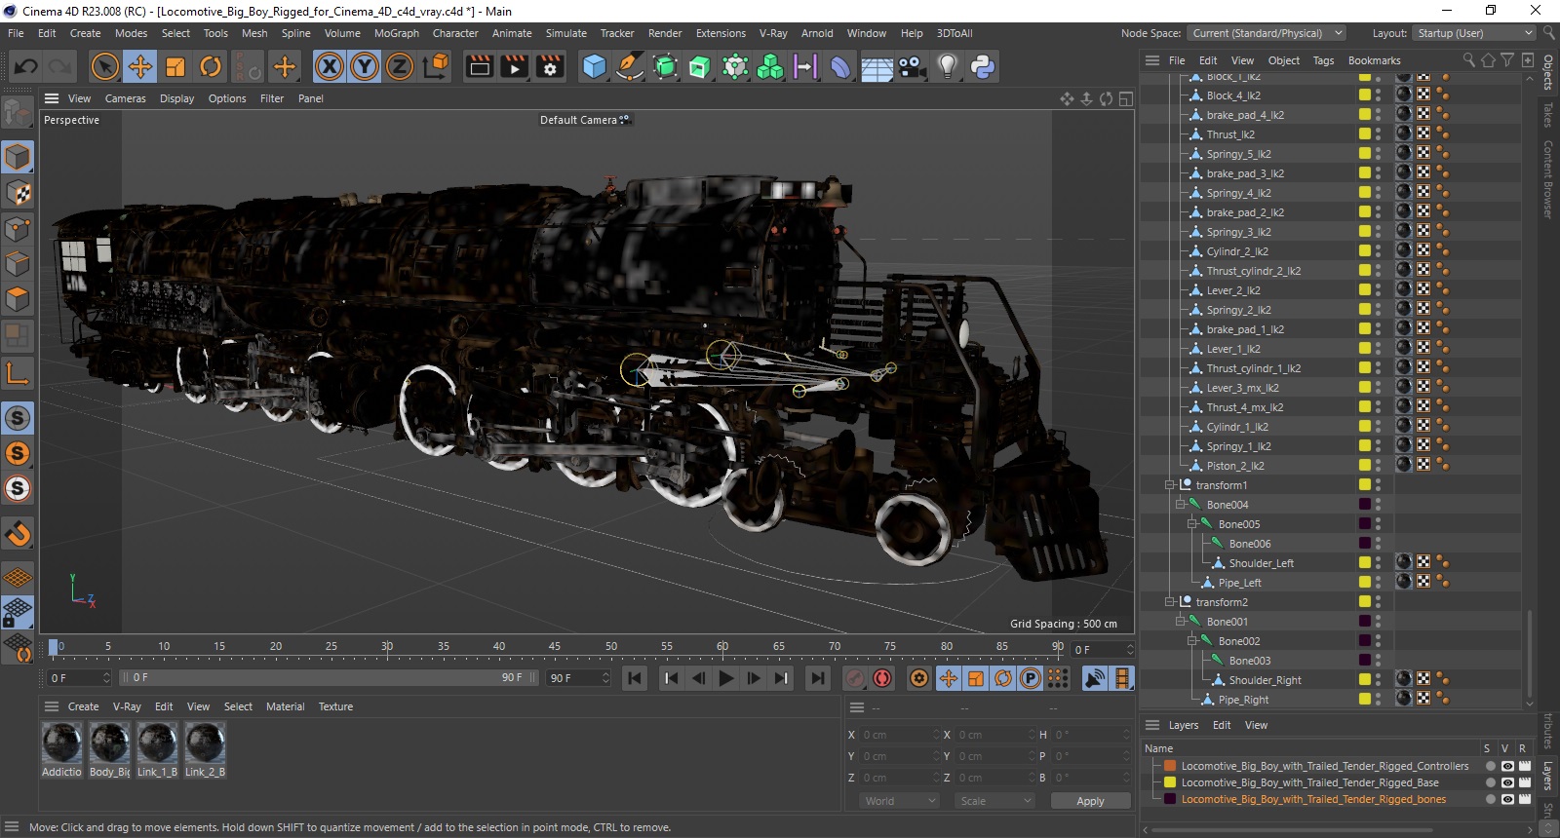Click Render View clapperboard icon
The width and height of the screenshot is (1560, 838).
480,66
